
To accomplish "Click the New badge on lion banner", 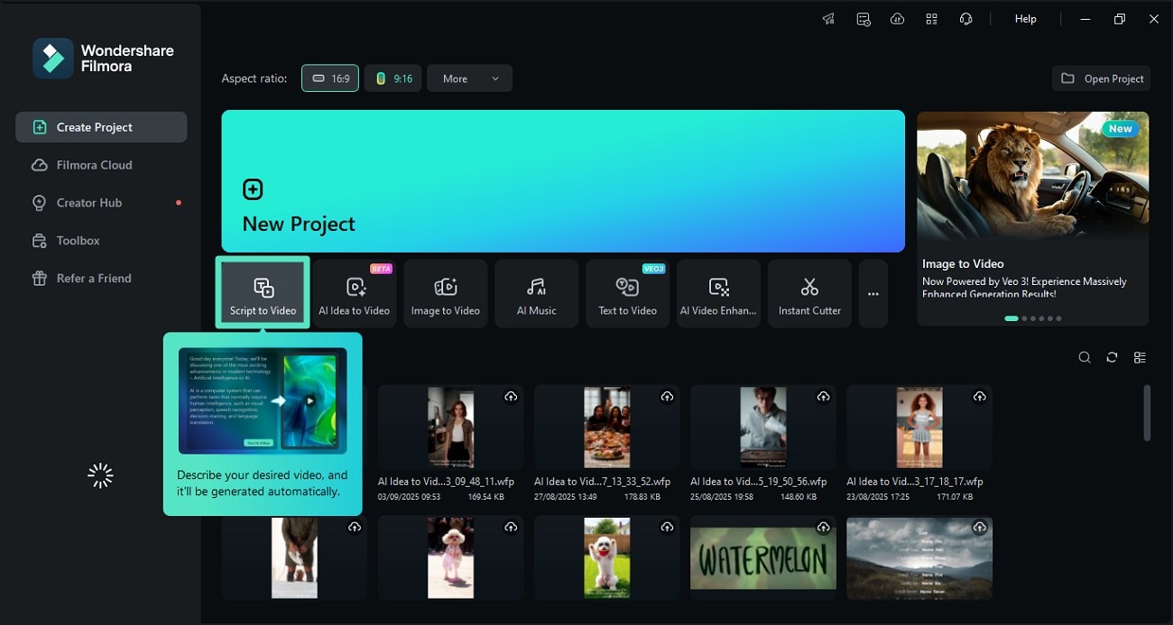I will coord(1120,129).
